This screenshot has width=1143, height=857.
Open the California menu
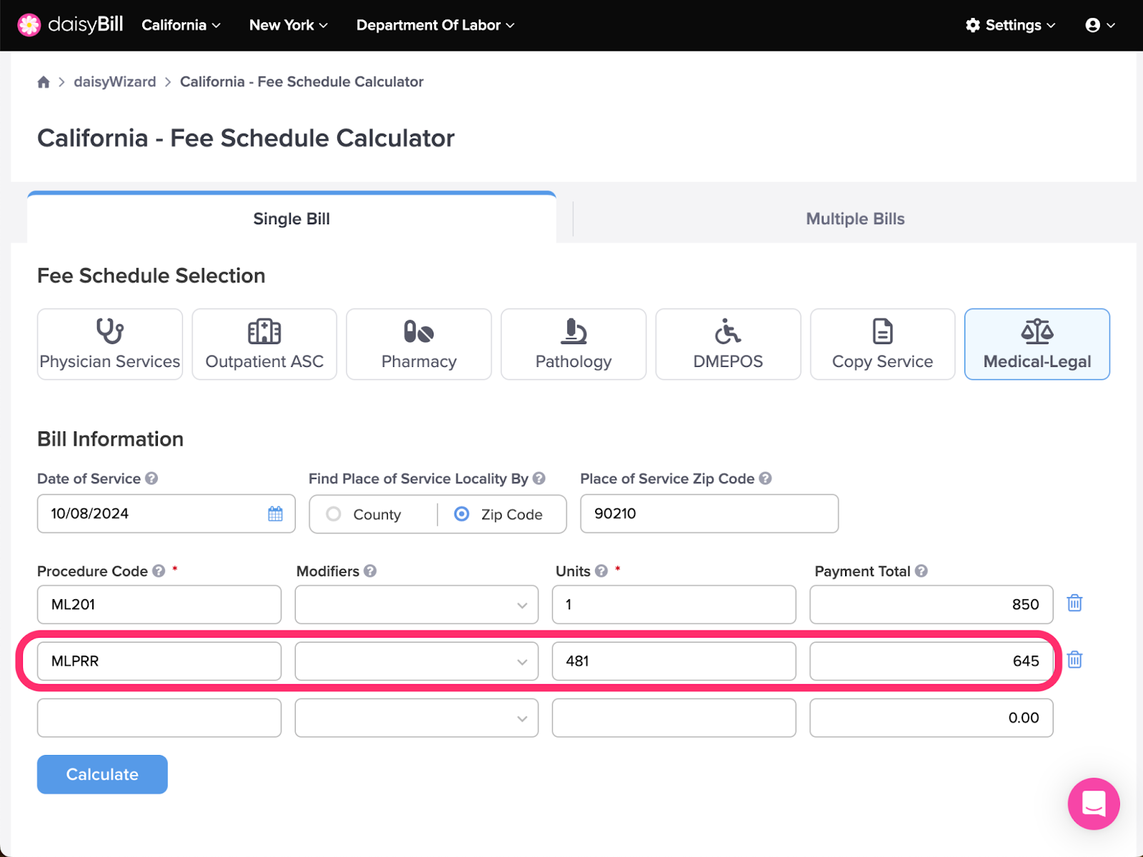pyautogui.click(x=181, y=25)
